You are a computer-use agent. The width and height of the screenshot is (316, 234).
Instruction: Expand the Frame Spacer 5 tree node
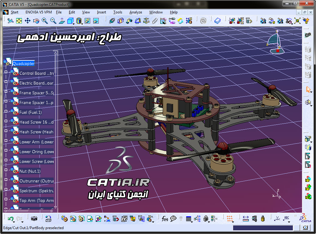click(6, 91)
